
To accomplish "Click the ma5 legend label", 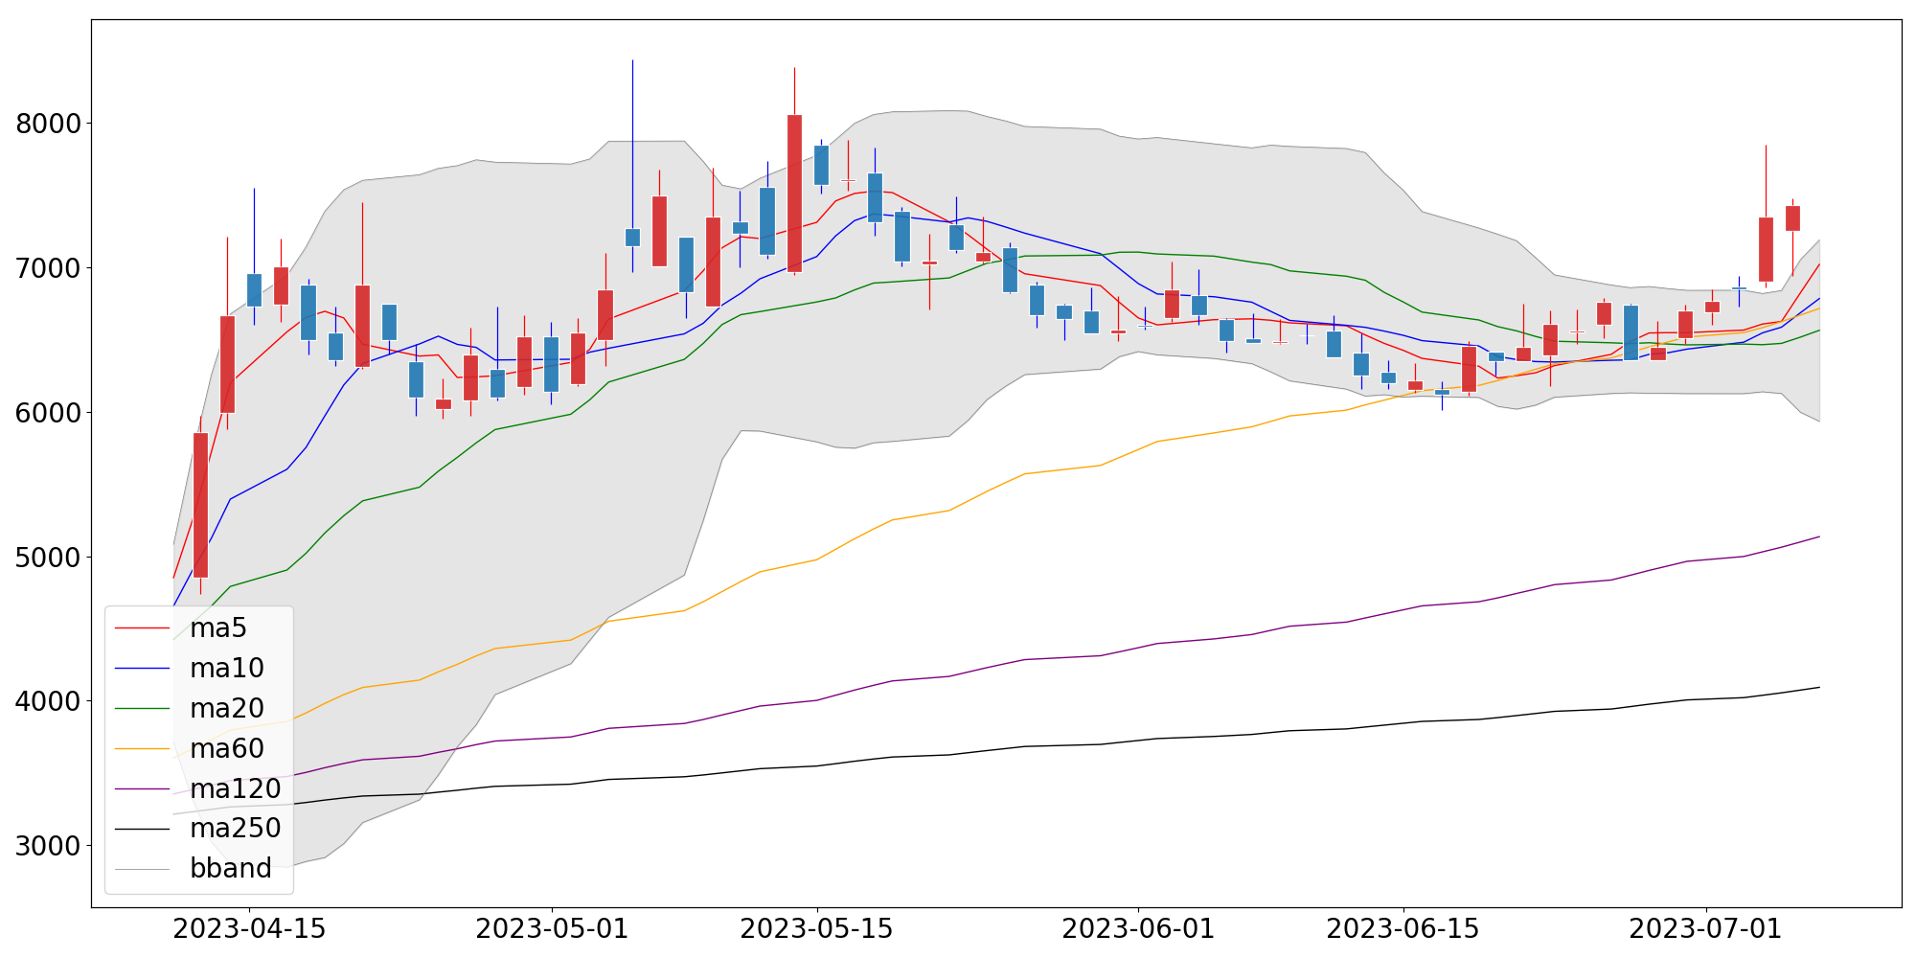I will (217, 628).
